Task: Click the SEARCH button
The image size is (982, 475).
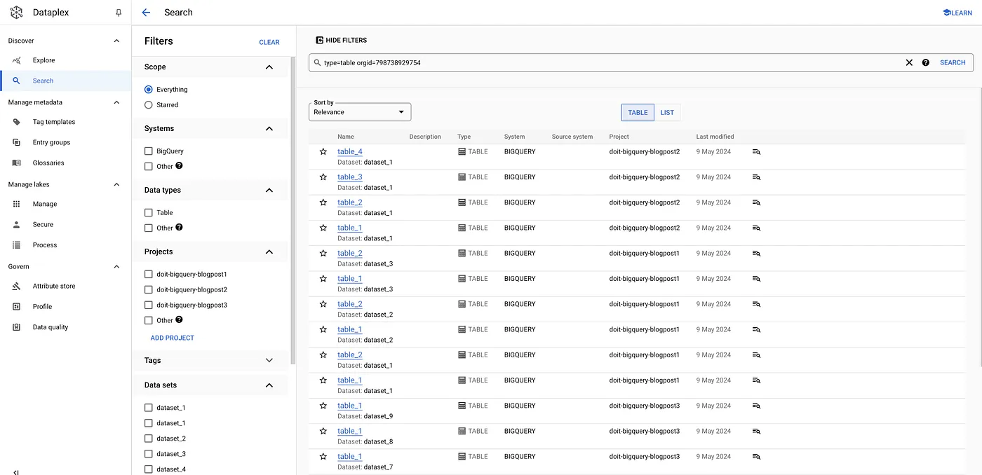Action: pos(953,62)
